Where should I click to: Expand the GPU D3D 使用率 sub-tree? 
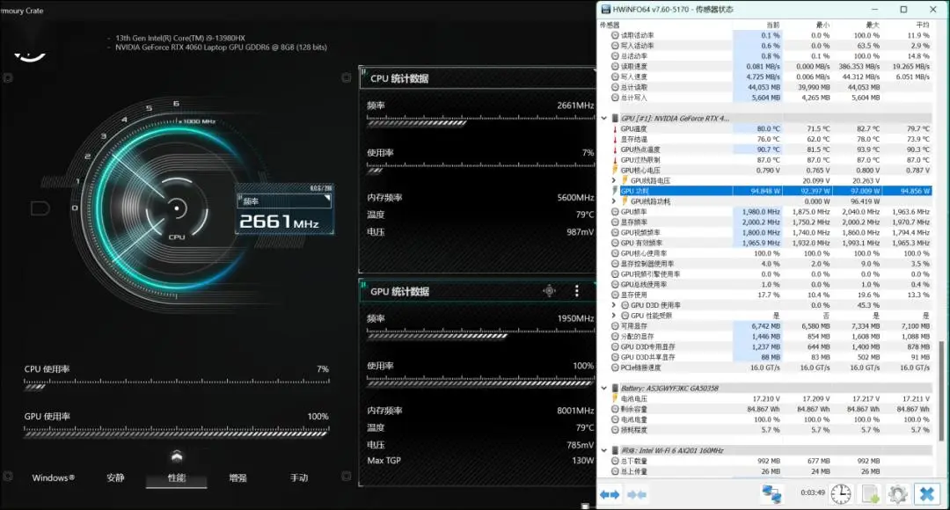[614, 305]
